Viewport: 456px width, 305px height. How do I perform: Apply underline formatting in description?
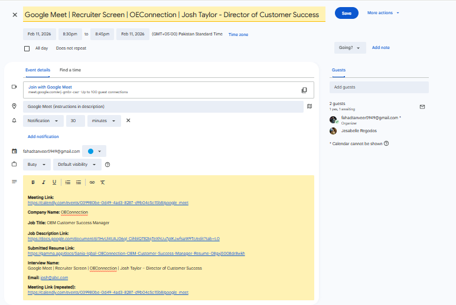coord(54,182)
